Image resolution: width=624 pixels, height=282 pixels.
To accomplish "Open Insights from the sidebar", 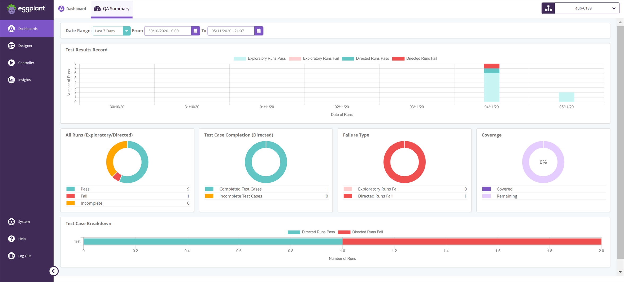I will 24,80.
